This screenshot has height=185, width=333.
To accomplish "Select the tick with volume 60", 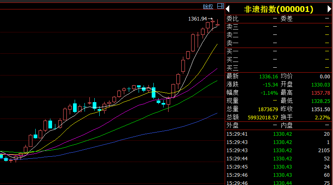I will point(278,175).
